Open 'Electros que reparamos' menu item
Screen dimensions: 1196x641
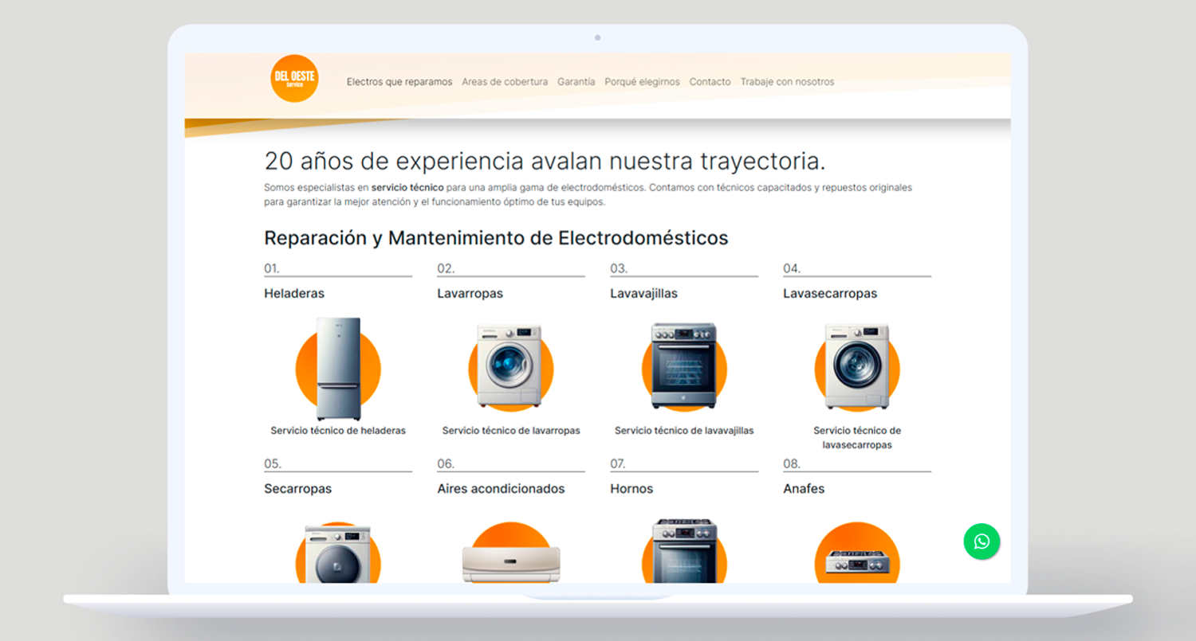pos(399,82)
